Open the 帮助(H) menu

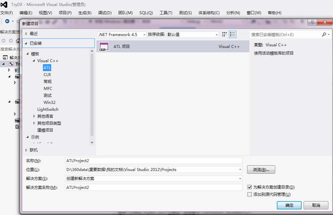275,13
